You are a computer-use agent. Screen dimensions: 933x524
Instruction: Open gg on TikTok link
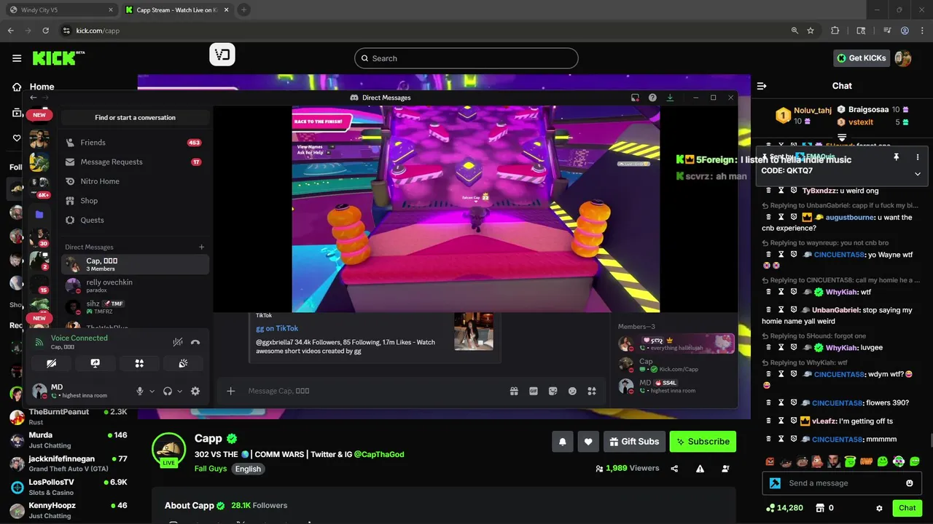point(277,328)
